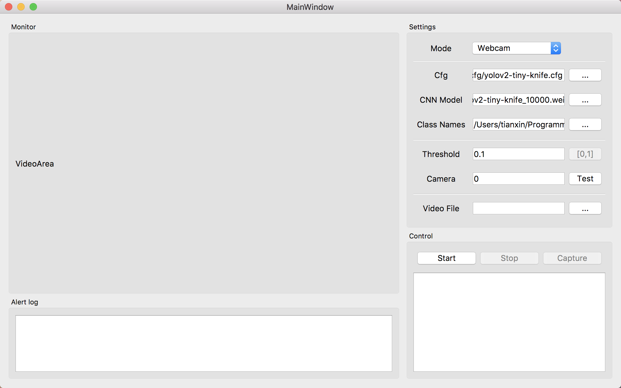Focus the Cfg path input field
Screen dimensions: 621x388
click(518, 75)
